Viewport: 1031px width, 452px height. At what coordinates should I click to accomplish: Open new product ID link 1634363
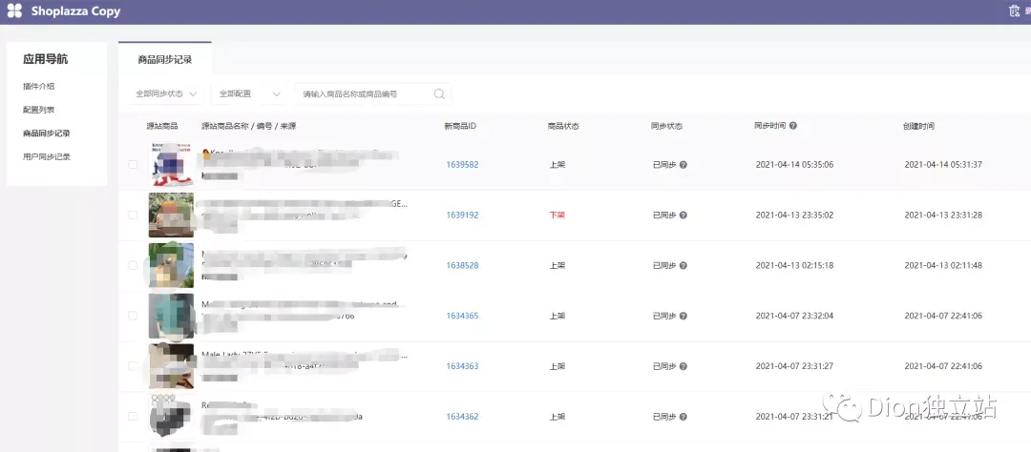(462, 366)
